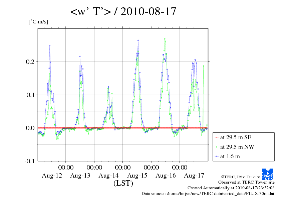Click the TERC logo icon
Viewport: 281px width, 199px height.
coord(268,174)
